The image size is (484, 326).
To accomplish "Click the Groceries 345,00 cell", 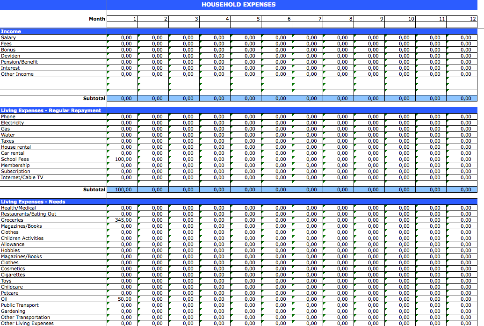I will [x=123, y=220].
